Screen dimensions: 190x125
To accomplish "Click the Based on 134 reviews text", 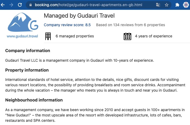I will click(x=130, y=25).
